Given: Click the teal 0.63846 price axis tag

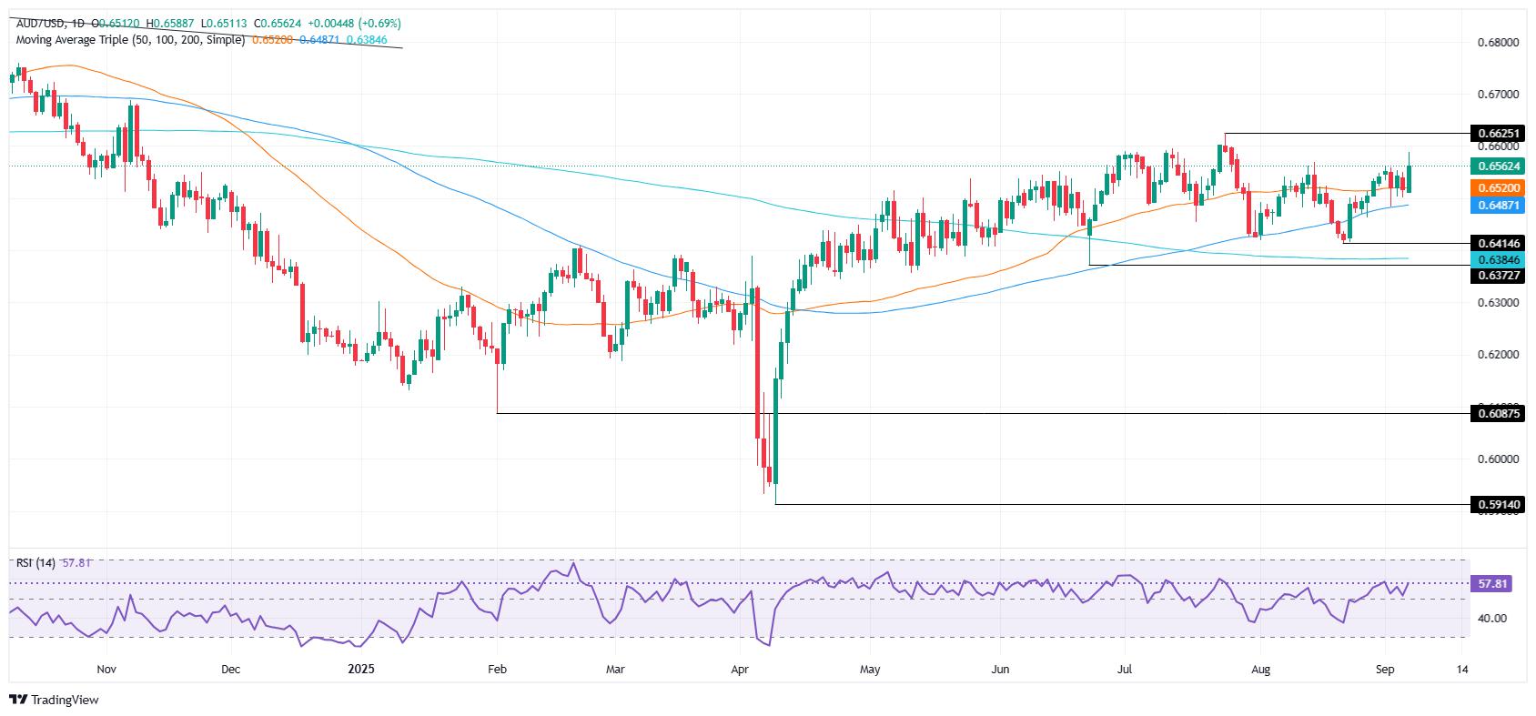Looking at the screenshot, I should (1496, 259).
